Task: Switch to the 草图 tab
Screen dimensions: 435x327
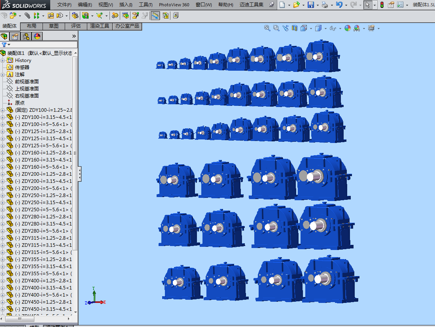Action: click(54, 26)
